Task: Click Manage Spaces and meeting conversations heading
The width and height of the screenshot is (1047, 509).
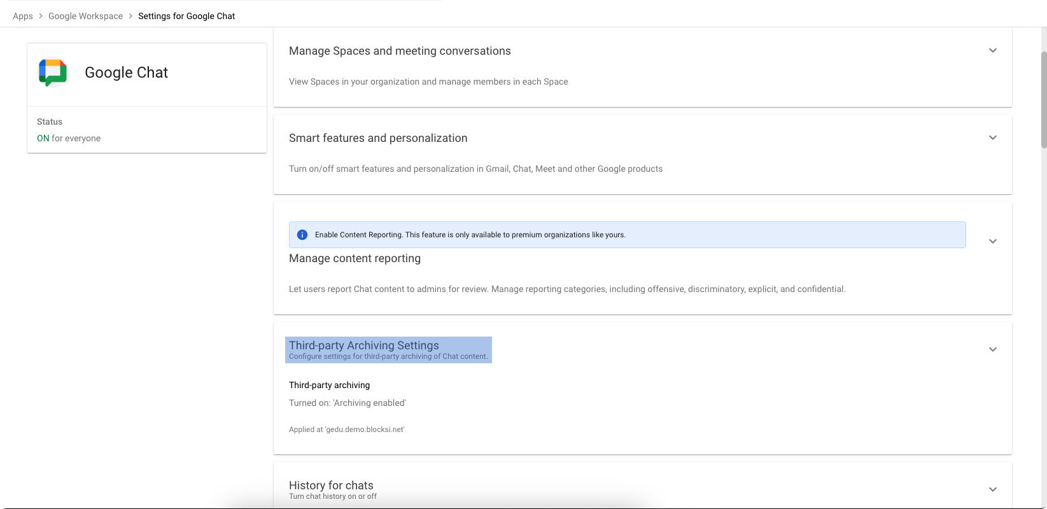Action: (x=400, y=51)
